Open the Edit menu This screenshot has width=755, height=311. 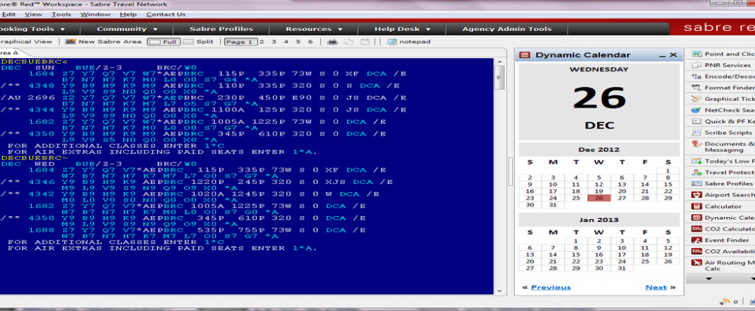[x=8, y=14]
